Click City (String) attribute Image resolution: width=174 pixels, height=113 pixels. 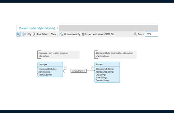[x=101, y=75]
